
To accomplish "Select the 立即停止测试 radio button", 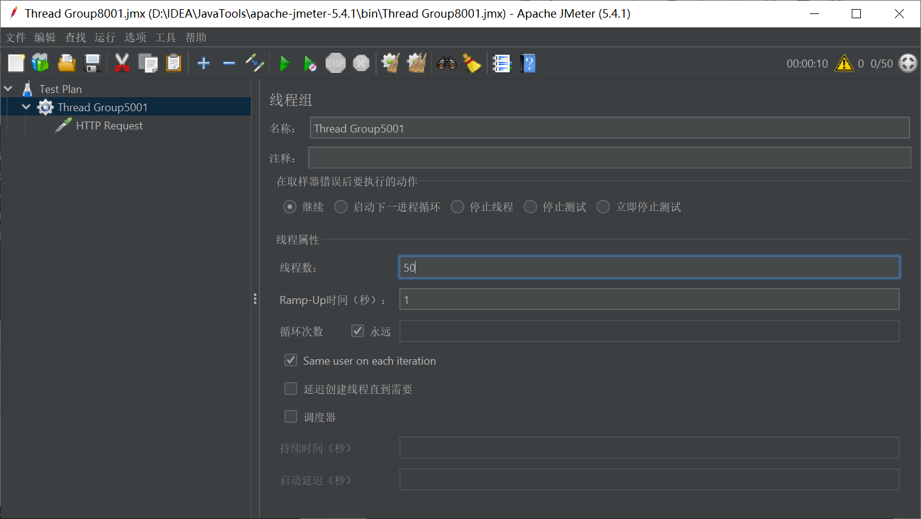I will 603,207.
